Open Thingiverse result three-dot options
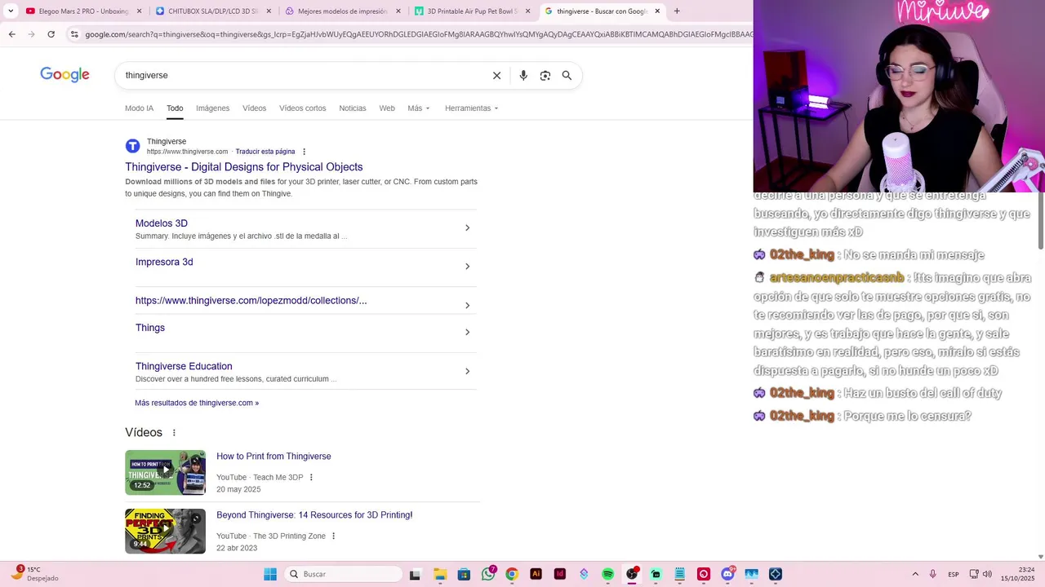This screenshot has height=587, width=1045. 304,152
